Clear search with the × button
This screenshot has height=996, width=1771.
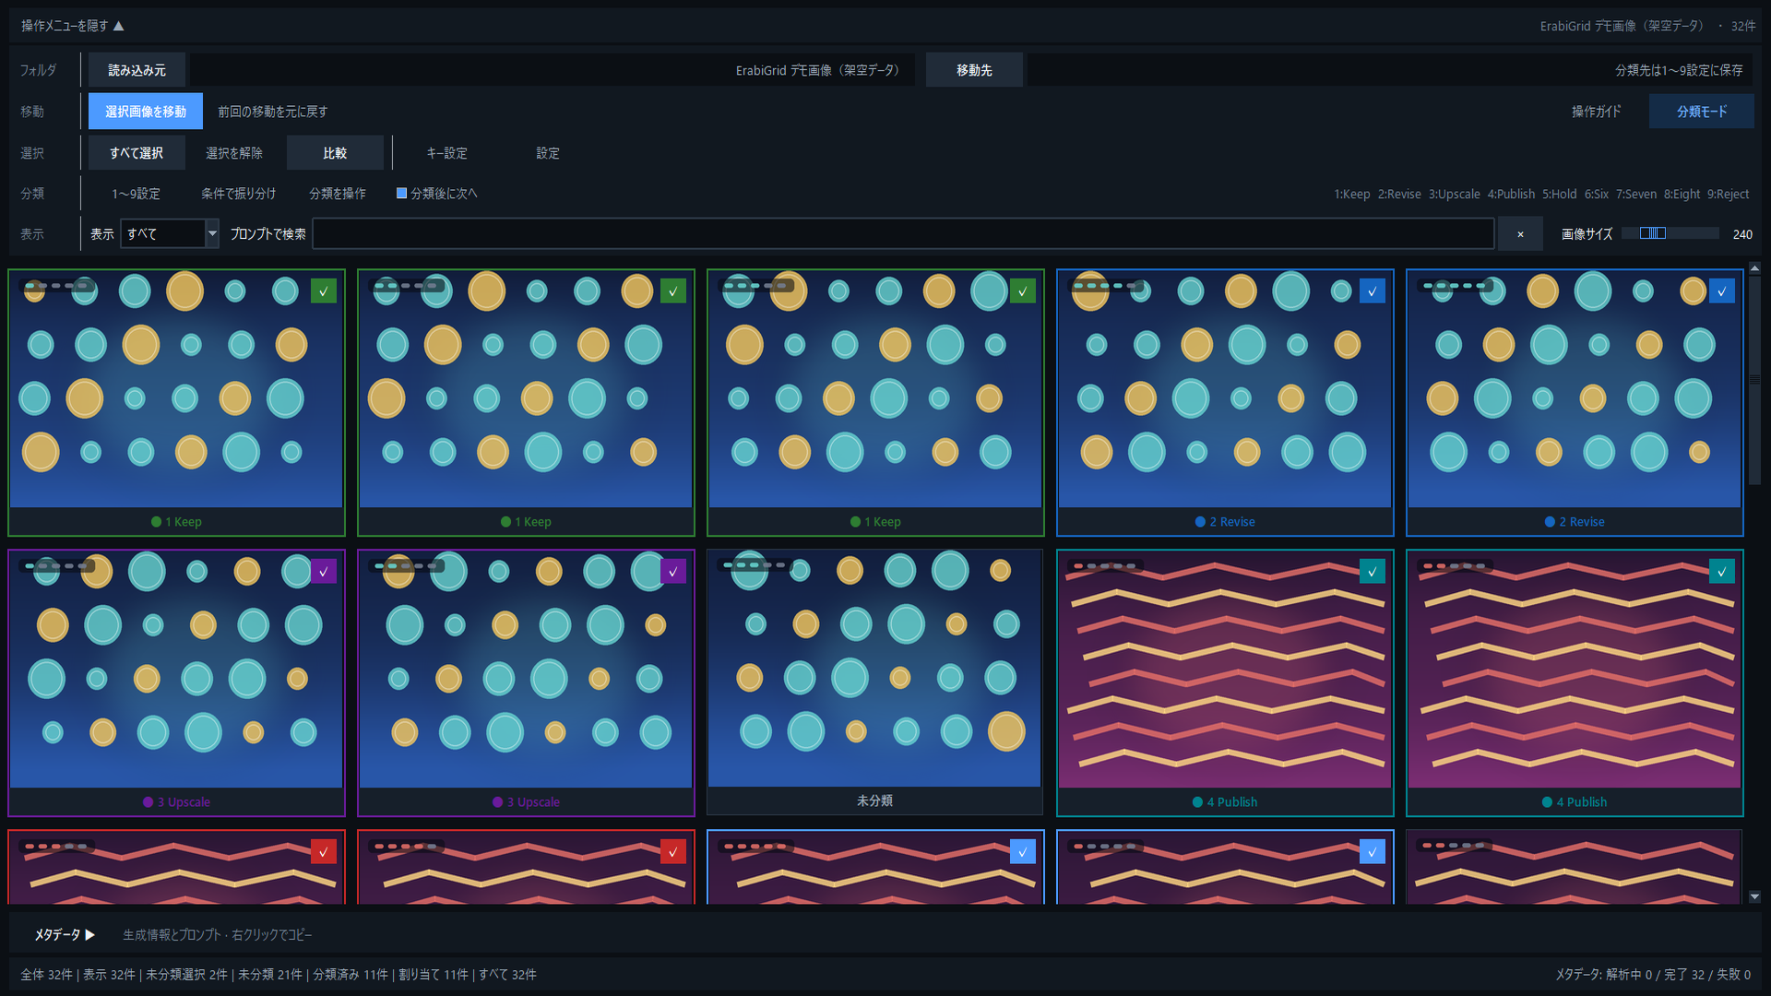(1520, 234)
